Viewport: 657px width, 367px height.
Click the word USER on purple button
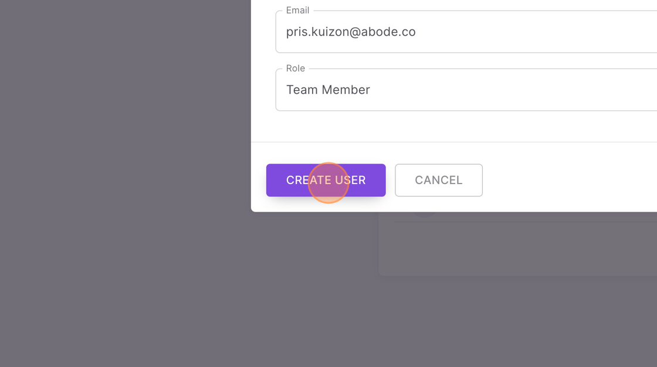[x=350, y=180]
